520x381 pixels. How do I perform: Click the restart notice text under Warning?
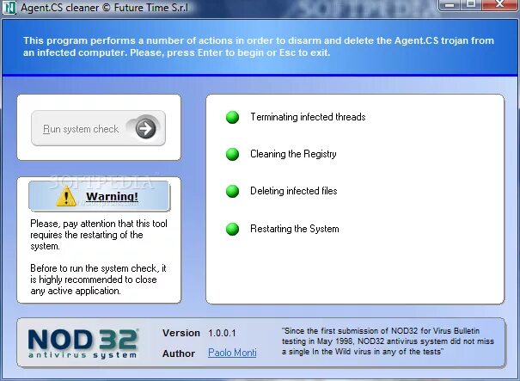coord(99,235)
